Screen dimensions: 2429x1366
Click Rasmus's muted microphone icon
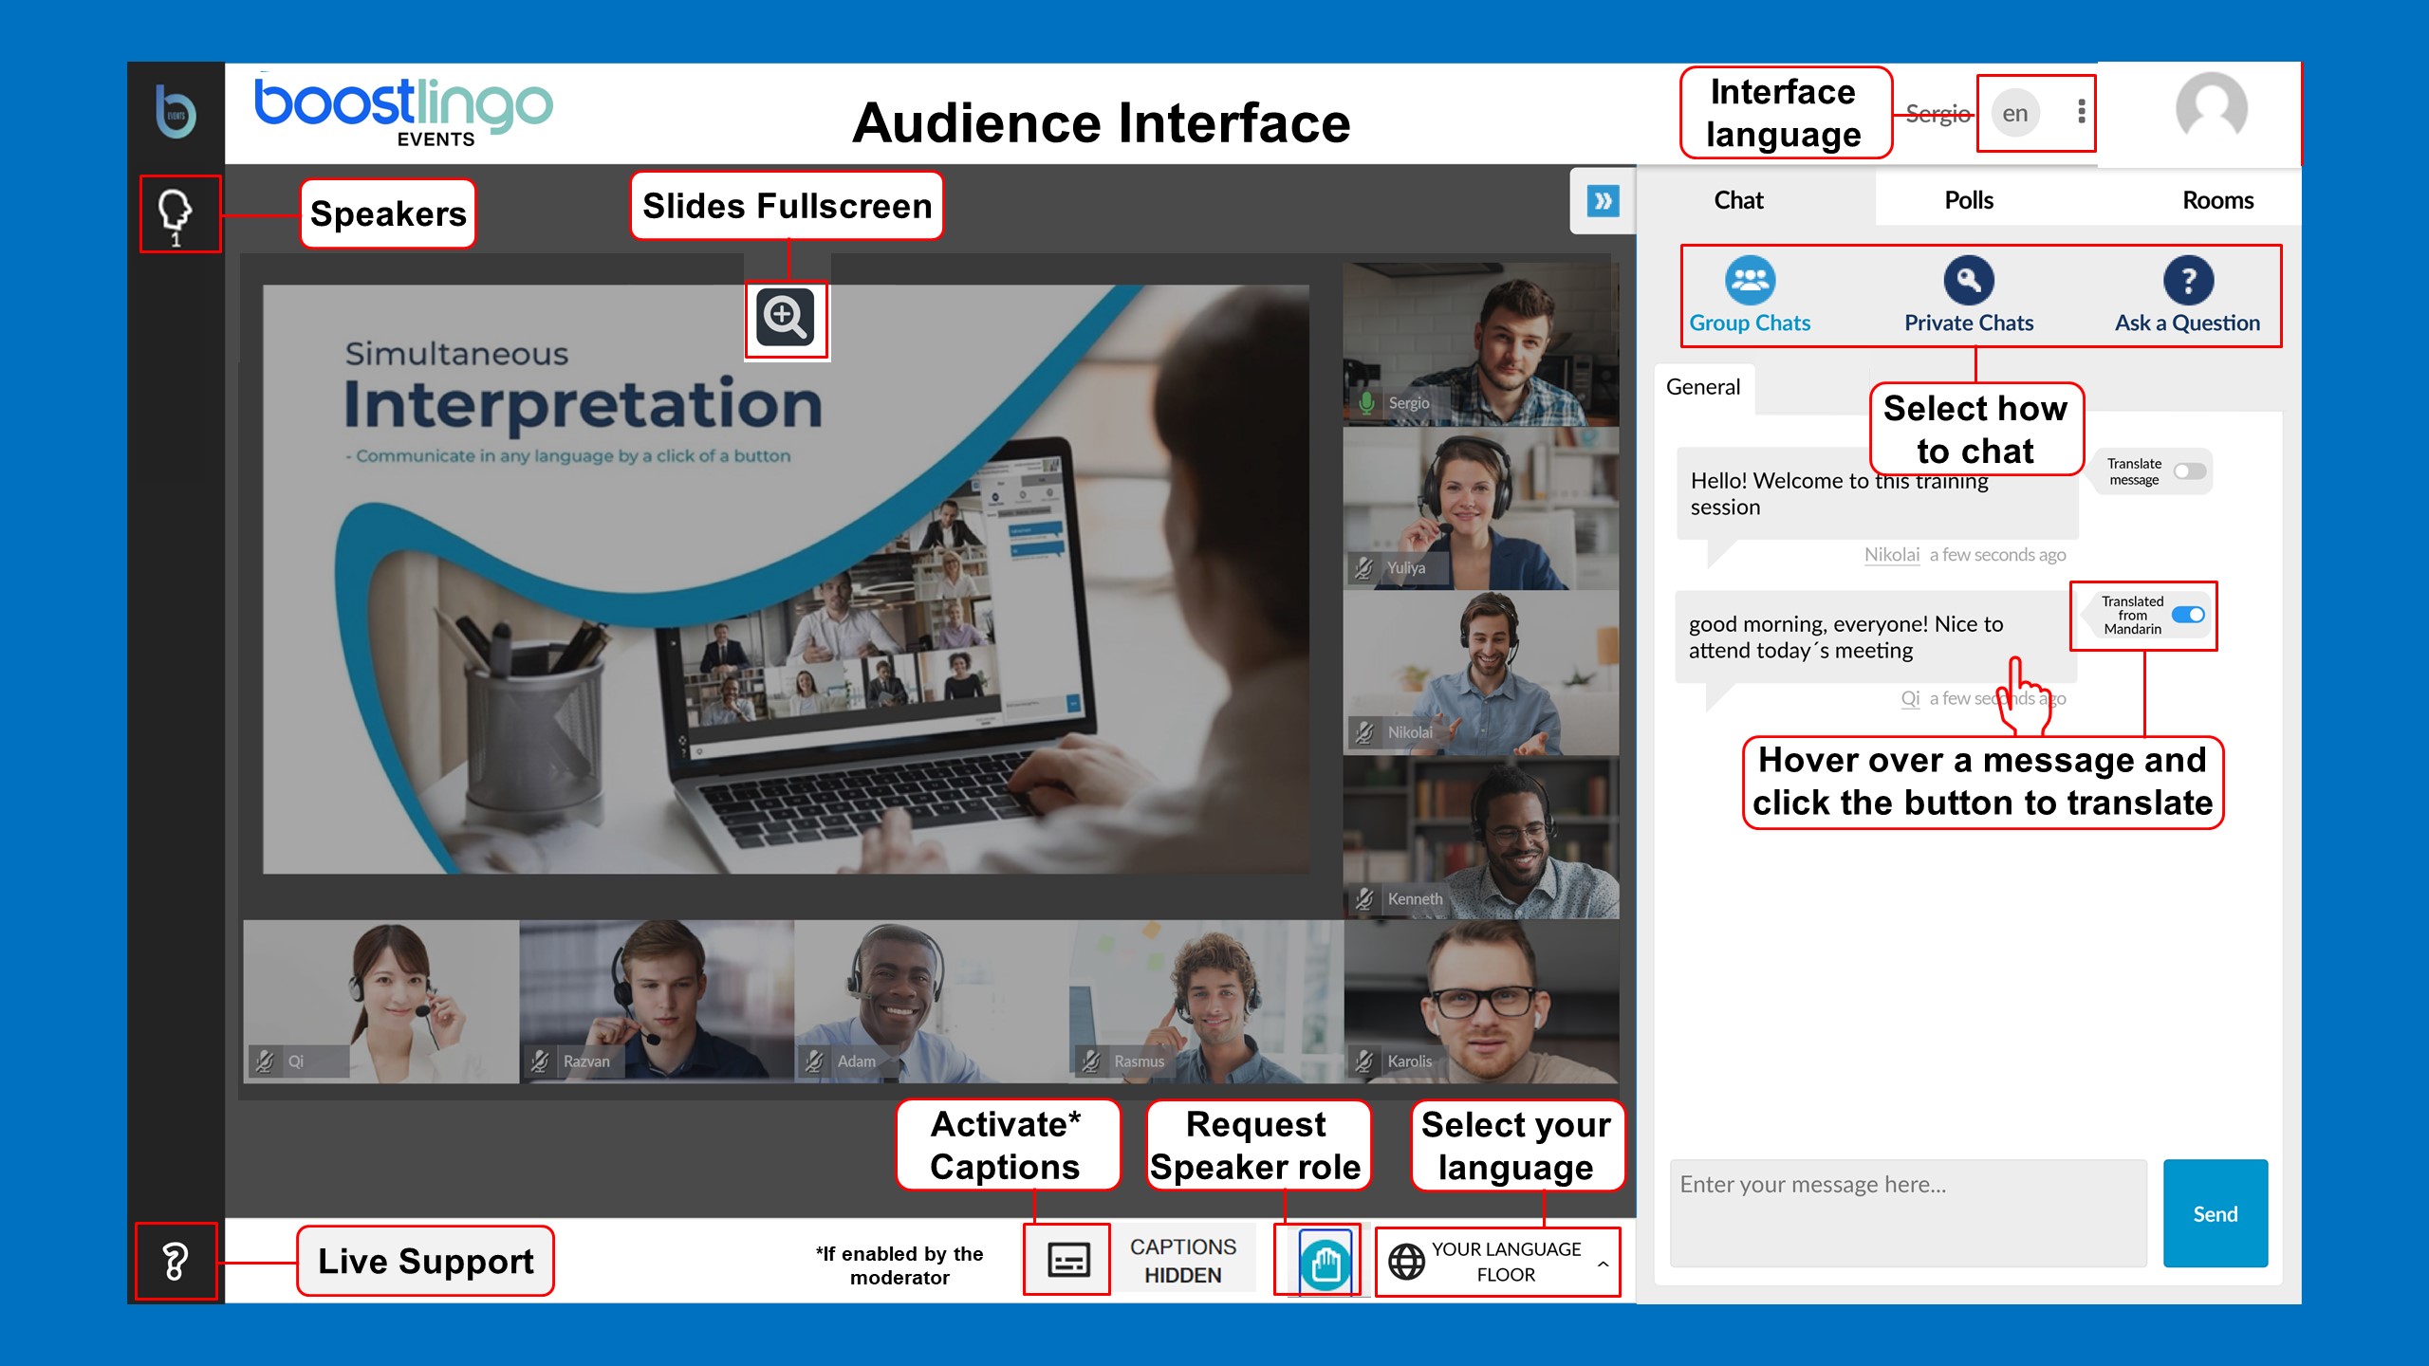[1091, 1061]
